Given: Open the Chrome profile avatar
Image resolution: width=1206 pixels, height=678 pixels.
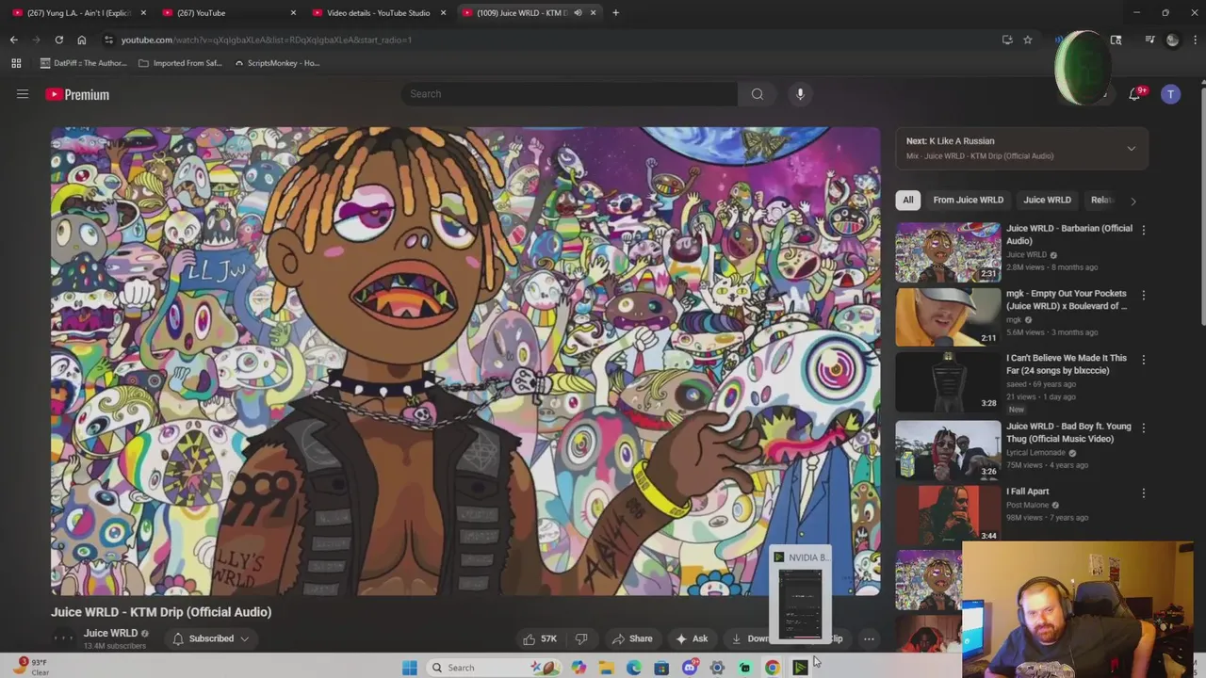Looking at the screenshot, I should click(x=1172, y=40).
